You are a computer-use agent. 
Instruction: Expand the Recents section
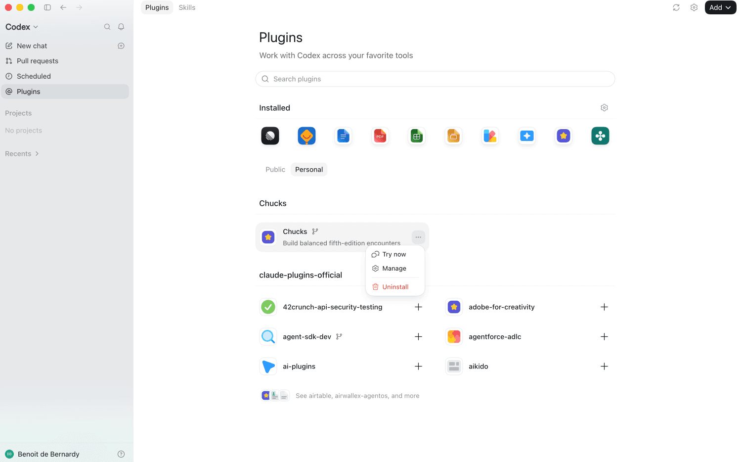22,154
